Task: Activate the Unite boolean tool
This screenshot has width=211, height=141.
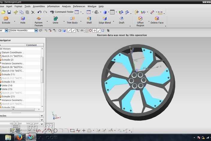Action: tap(55, 20)
